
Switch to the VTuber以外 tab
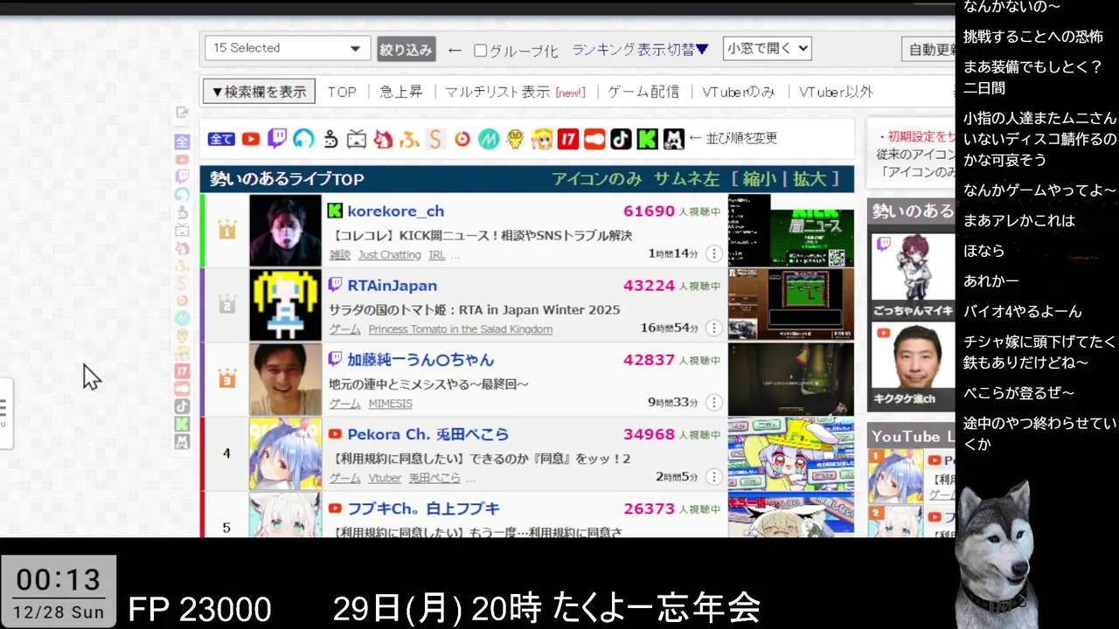(x=836, y=92)
